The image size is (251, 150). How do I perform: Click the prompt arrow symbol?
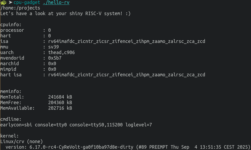10,2
